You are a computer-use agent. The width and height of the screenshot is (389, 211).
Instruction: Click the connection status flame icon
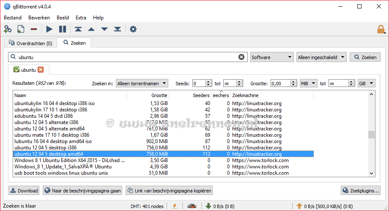[x=175, y=206]
